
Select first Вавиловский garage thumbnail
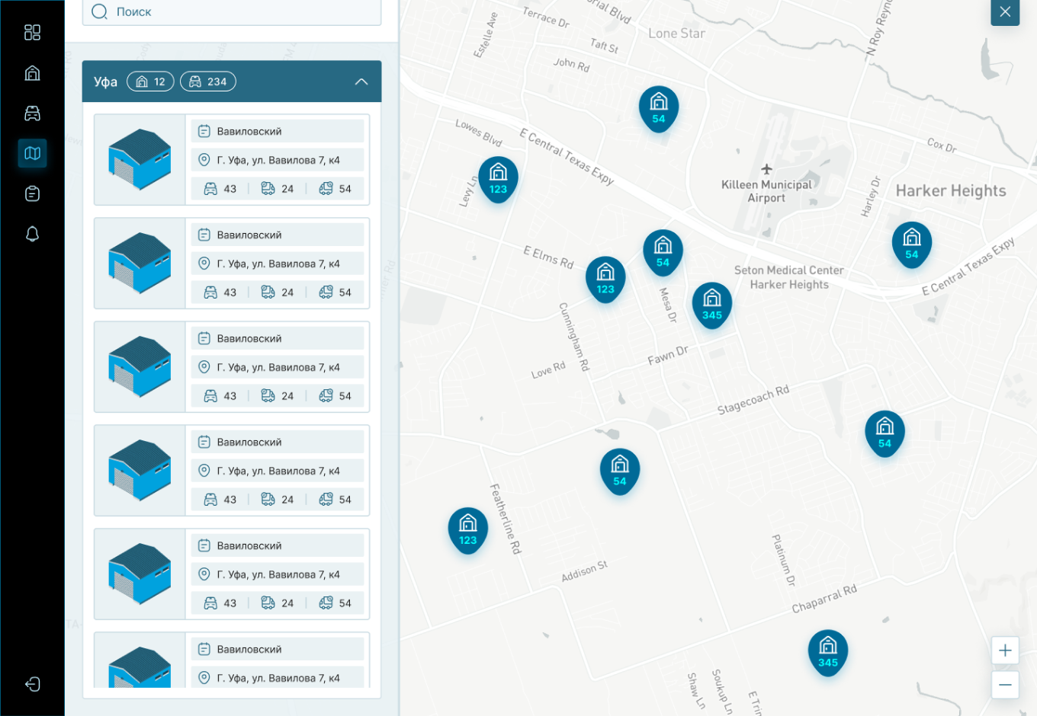pyautogui.click(x=140, y=160)
